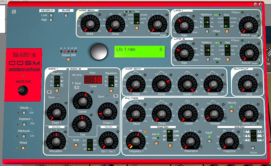Turn the Osc 2 Coarse knob
Image resolution: width=271 pixels, height=166 pixels.
82,101
